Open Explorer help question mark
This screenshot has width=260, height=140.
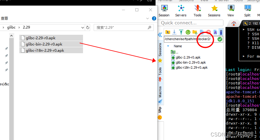154,18
